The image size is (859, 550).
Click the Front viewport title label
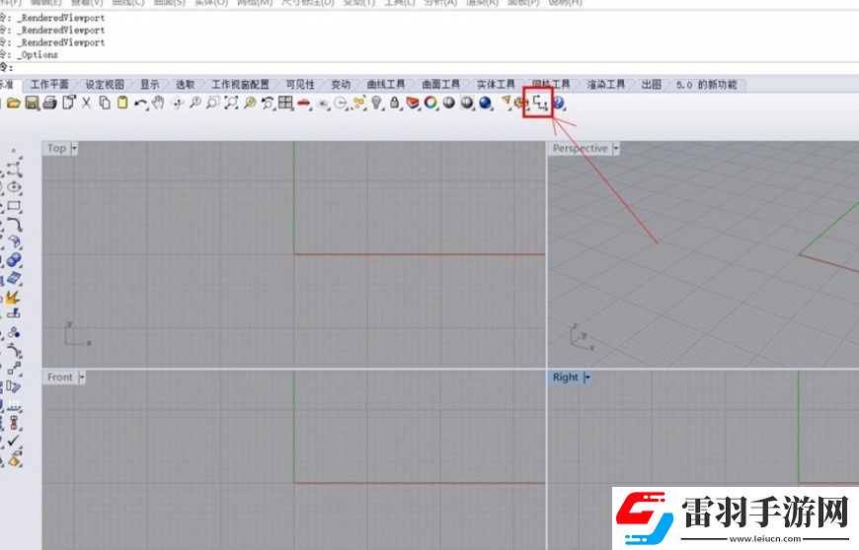tap(59, 378)
